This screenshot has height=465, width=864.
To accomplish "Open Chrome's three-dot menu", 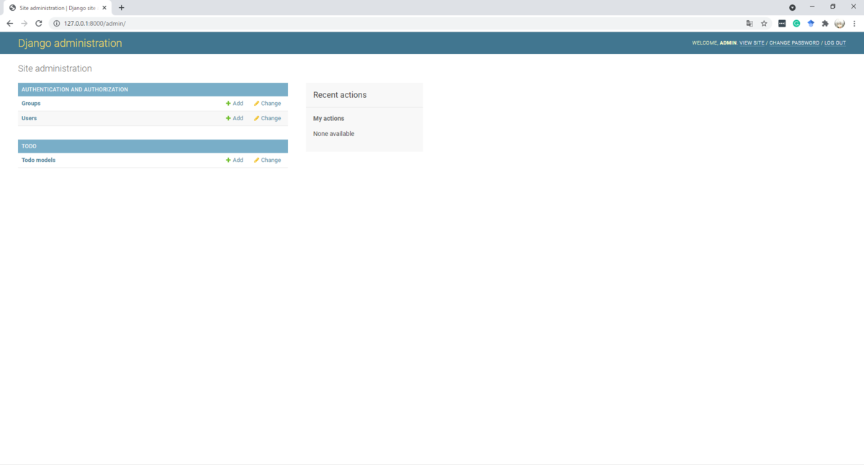I will click(x=854, y=23).
